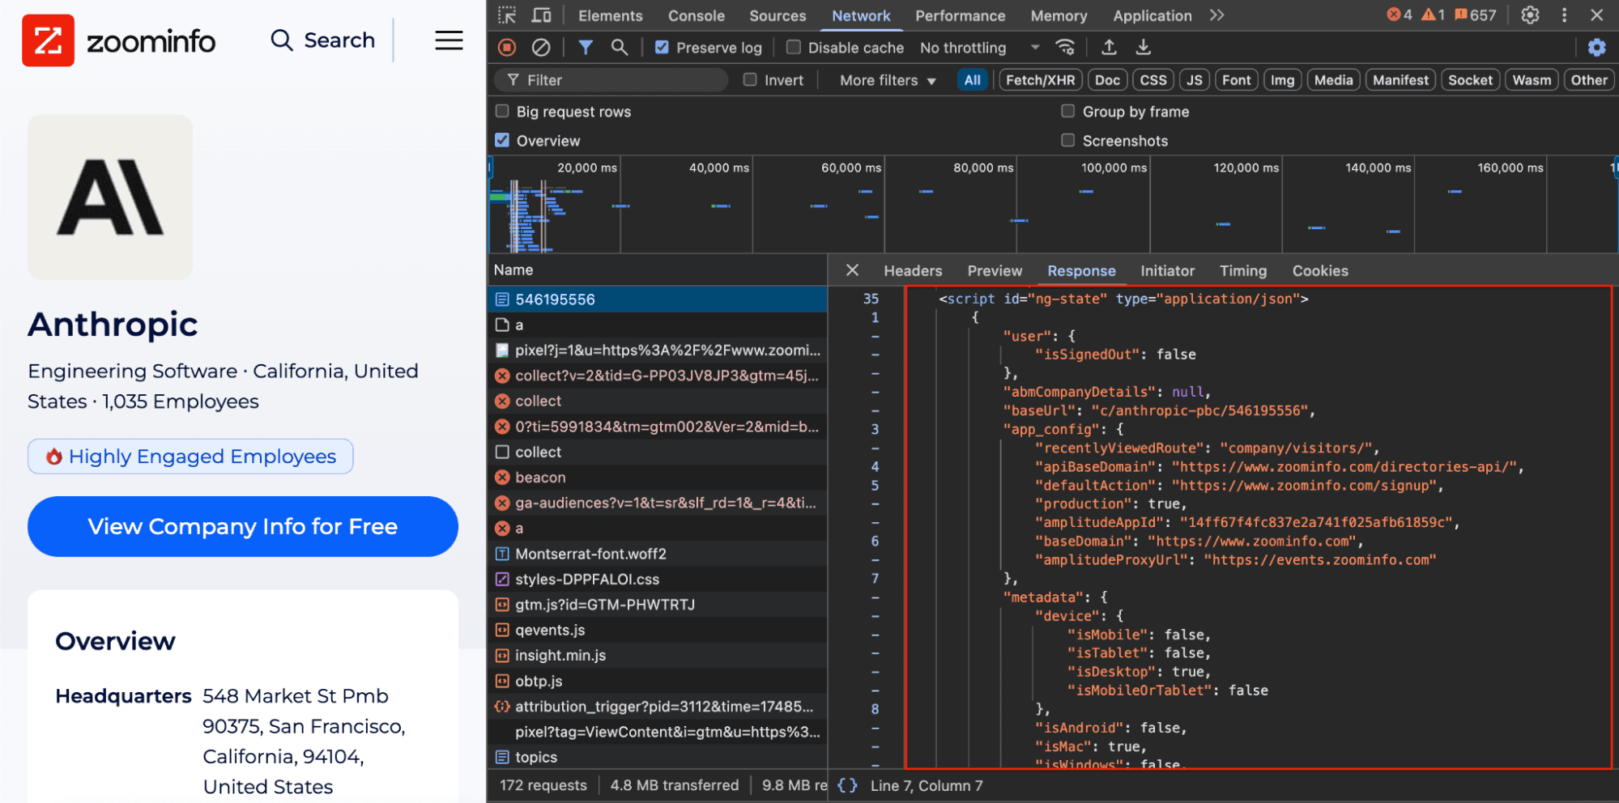1619x803 pixels.
Task: Click Highly Engaged Employees badge
Action: (190, 457)
